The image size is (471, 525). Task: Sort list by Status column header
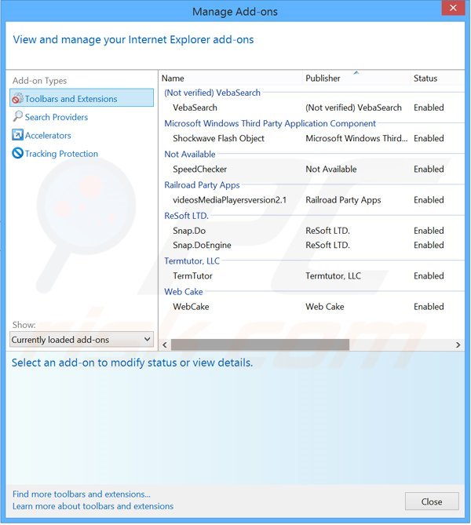point(425,78)
